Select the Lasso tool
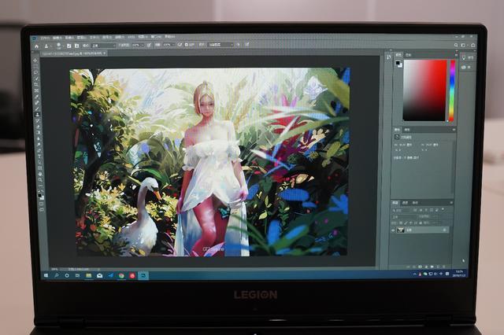This screenshot has width=504, height=335. (x=35, y=72)
